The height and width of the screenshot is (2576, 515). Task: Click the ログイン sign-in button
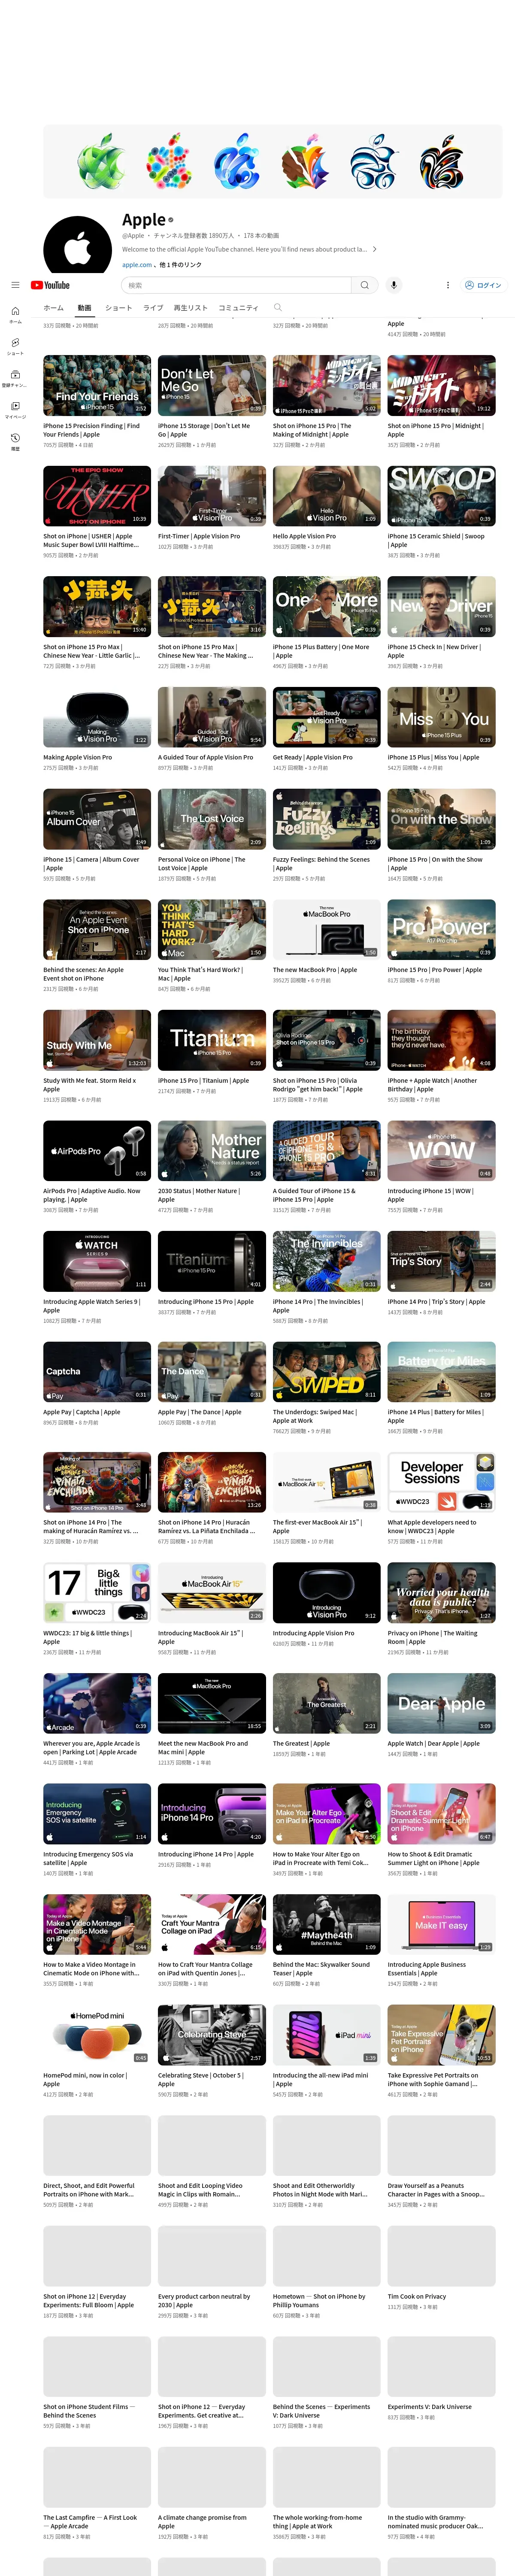click(483, 285)
